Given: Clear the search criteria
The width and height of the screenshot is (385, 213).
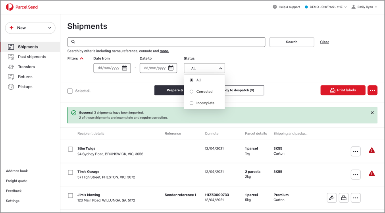Looking at the screenshot, I should click(x=324, y=42).
